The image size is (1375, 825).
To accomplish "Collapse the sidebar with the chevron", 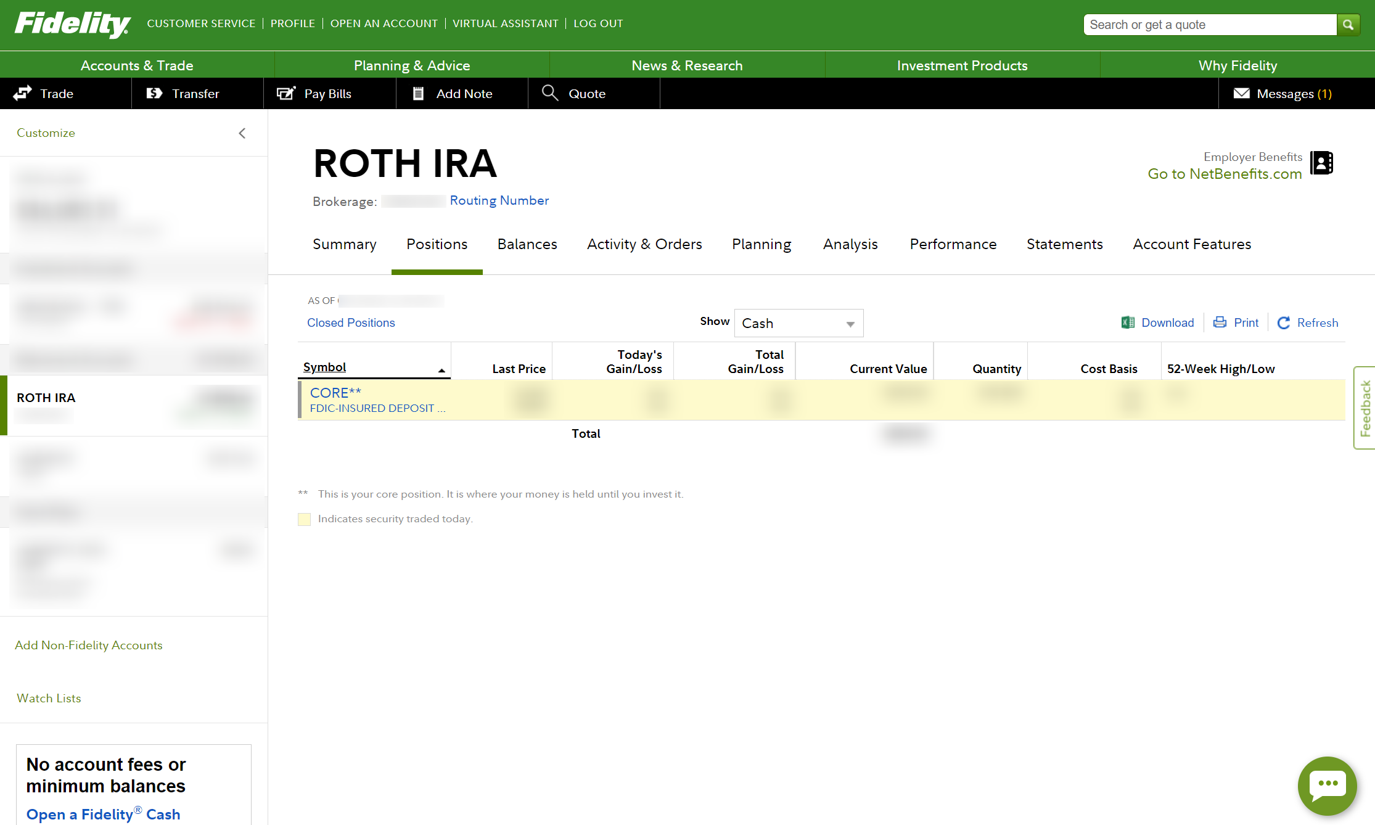I will [242, 133].
